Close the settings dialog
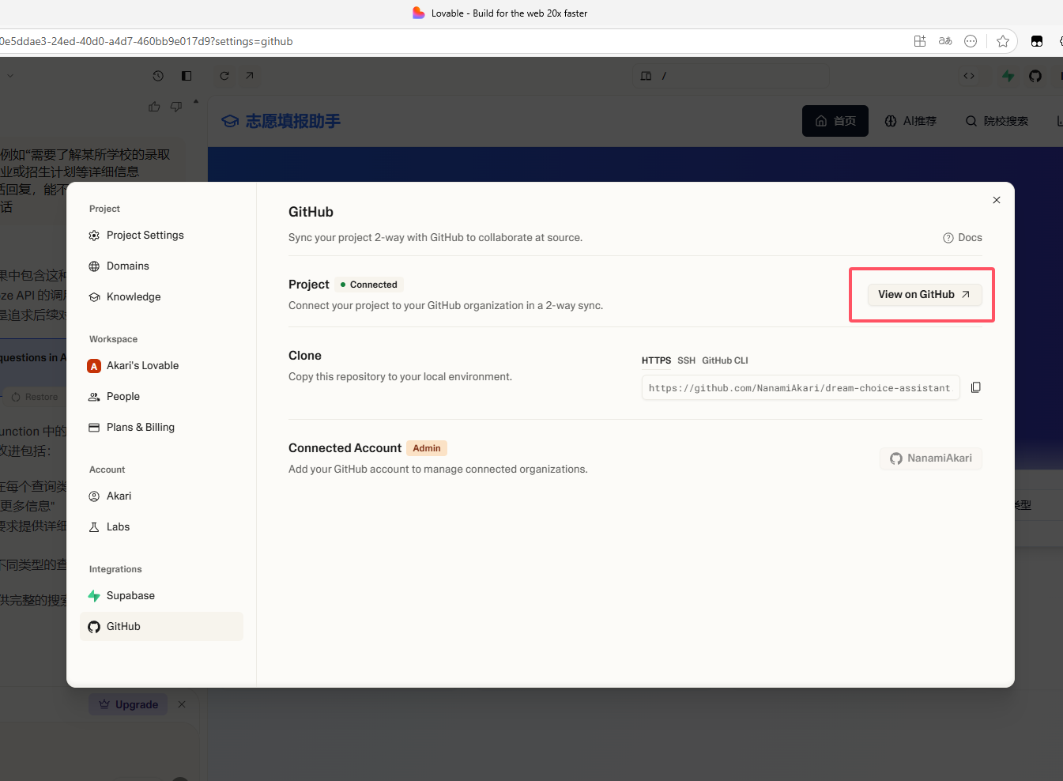The width and height of the screenshot is (1063, 781). pos(997,200)
